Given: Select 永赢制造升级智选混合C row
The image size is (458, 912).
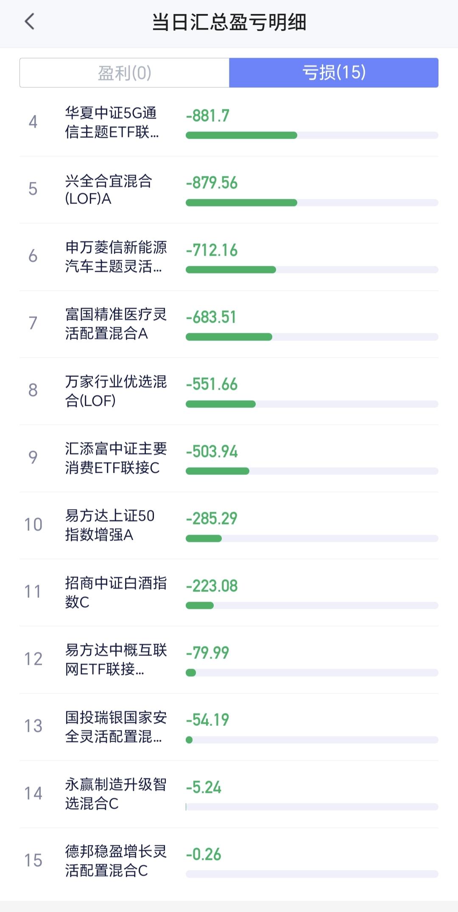Looking at the screenshot, I should tap(116, 794).
